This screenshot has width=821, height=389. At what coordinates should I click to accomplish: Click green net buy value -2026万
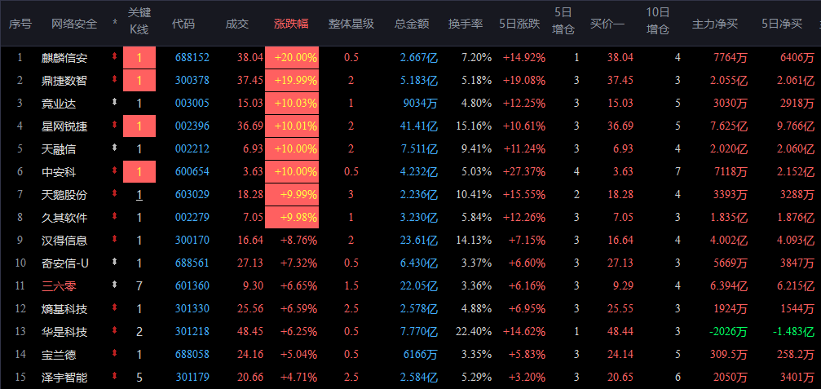[x=728, y=332]
